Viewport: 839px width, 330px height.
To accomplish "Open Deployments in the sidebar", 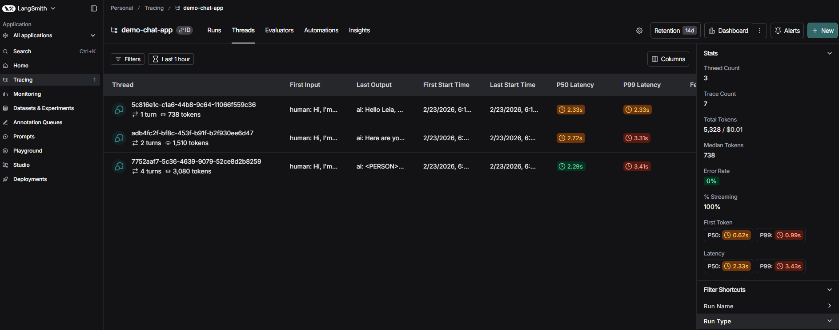I will pos(50,179).
